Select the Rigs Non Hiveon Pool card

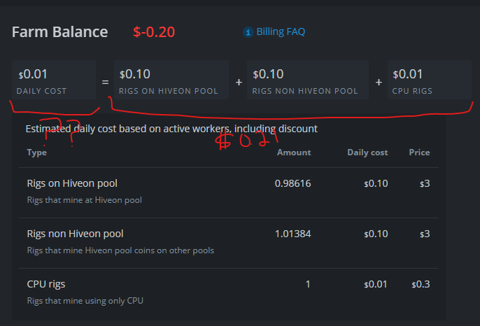tap(308, 80)
